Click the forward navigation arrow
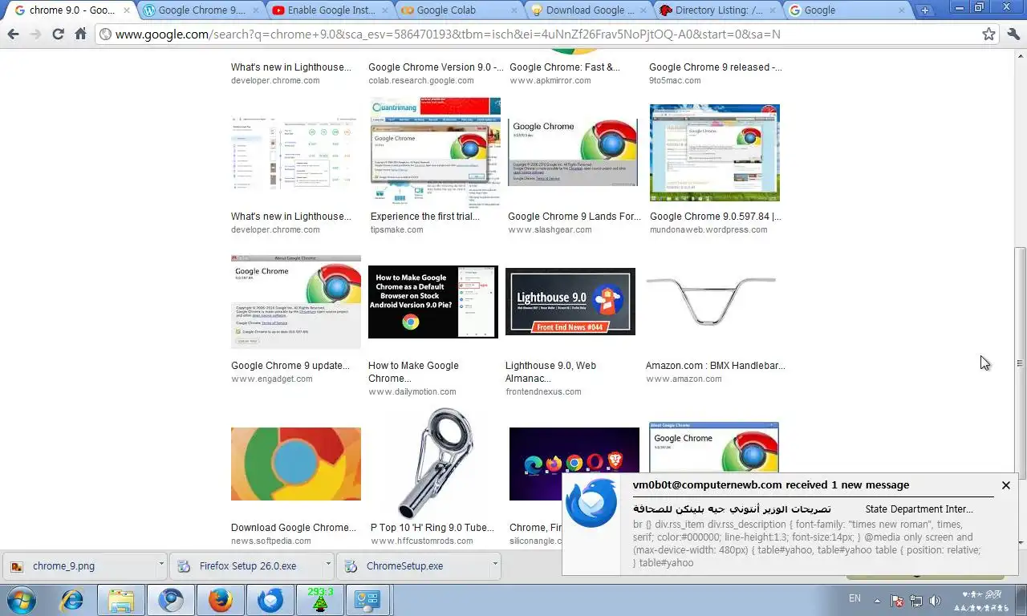 35,34
